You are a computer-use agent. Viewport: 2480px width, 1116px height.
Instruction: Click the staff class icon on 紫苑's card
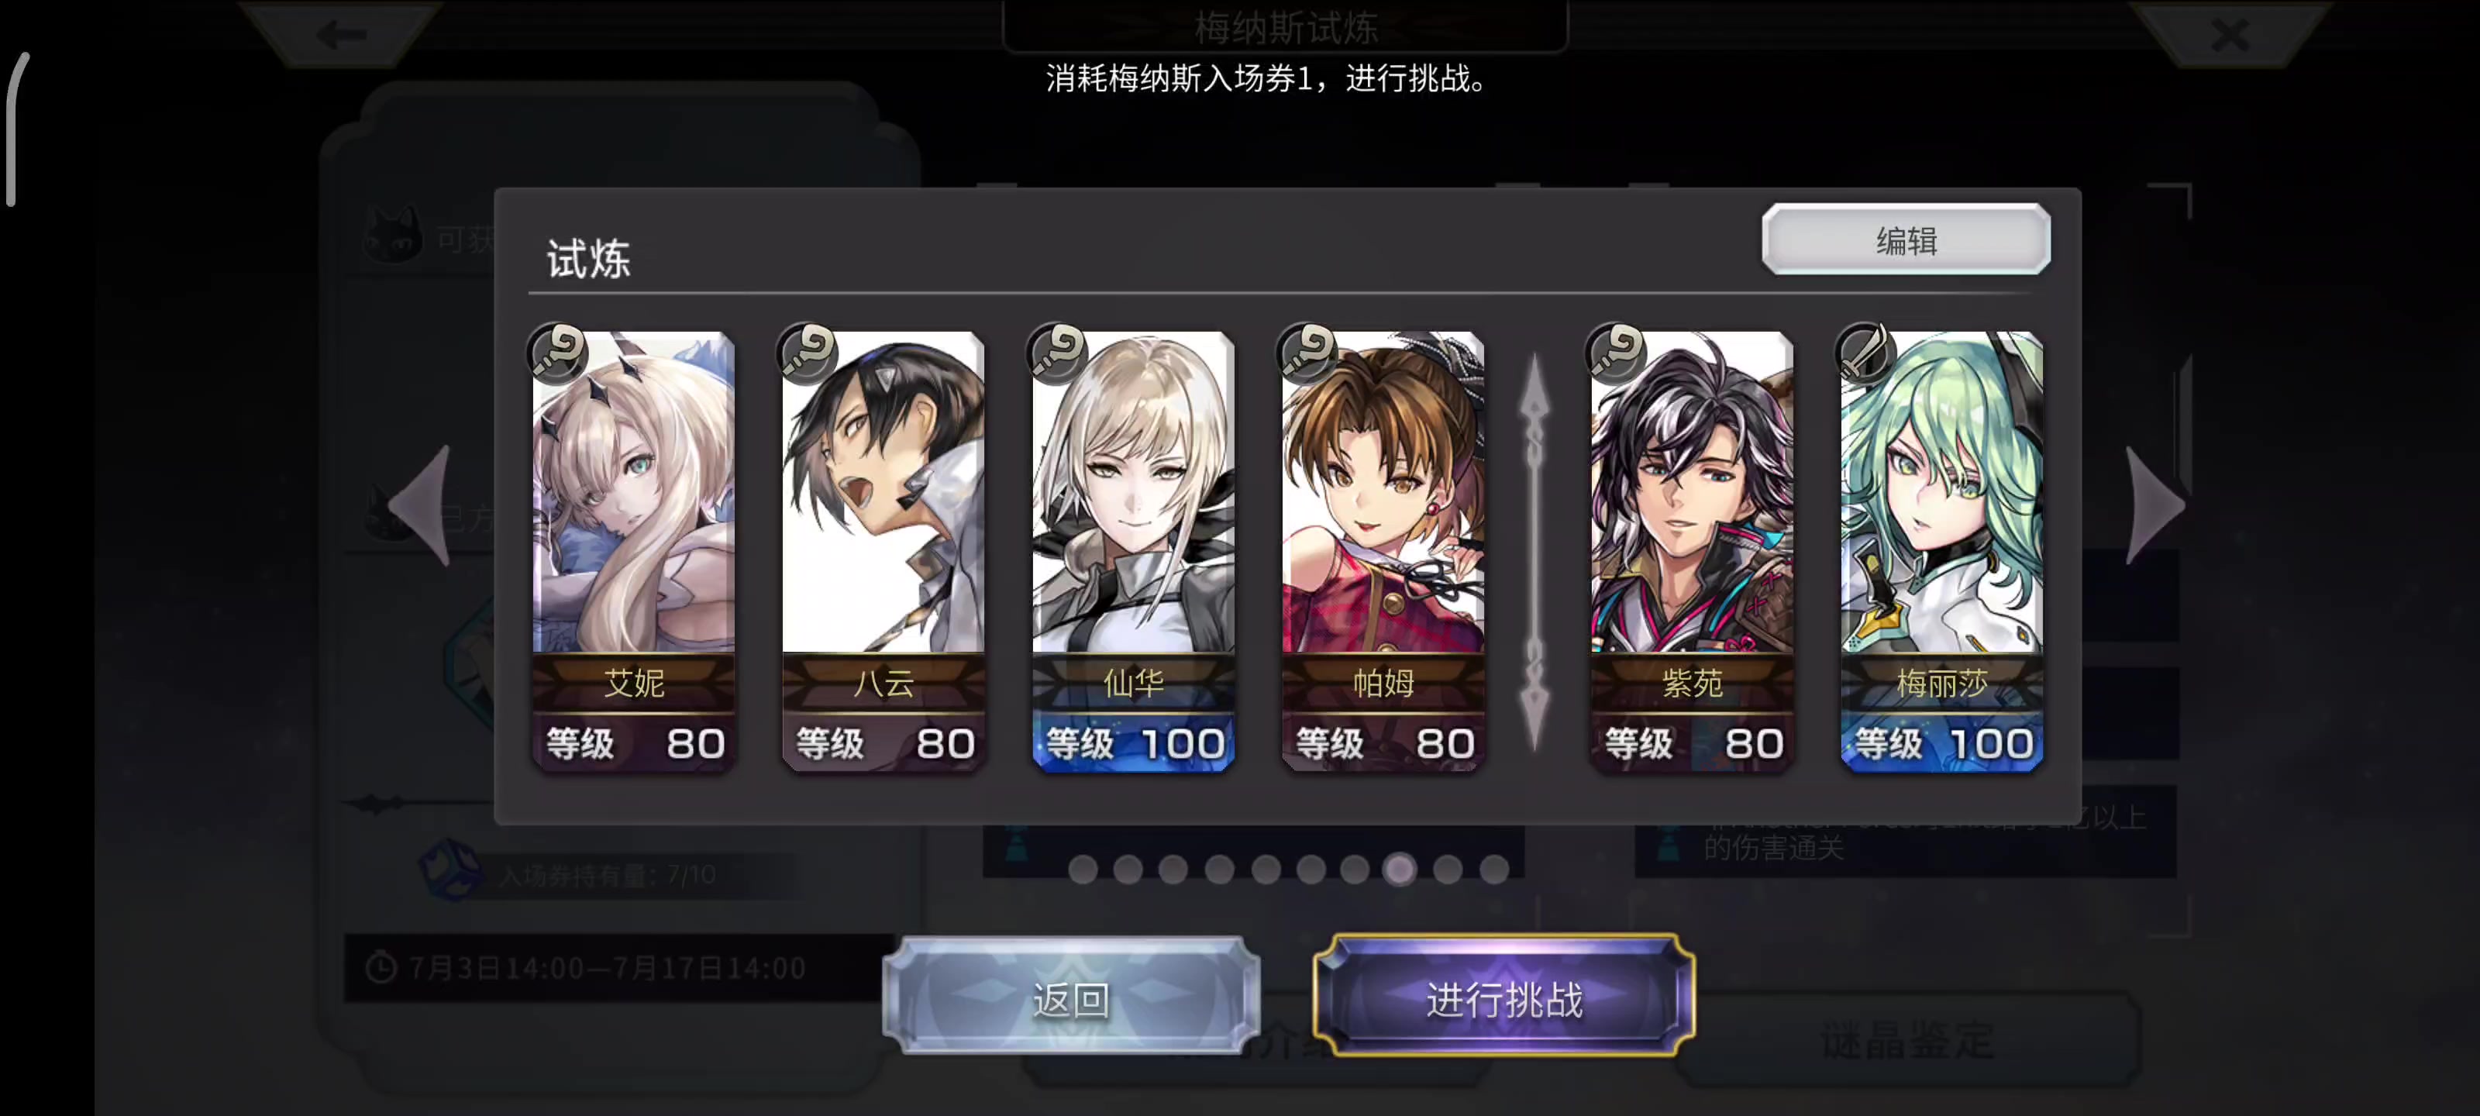(1615, 353)
